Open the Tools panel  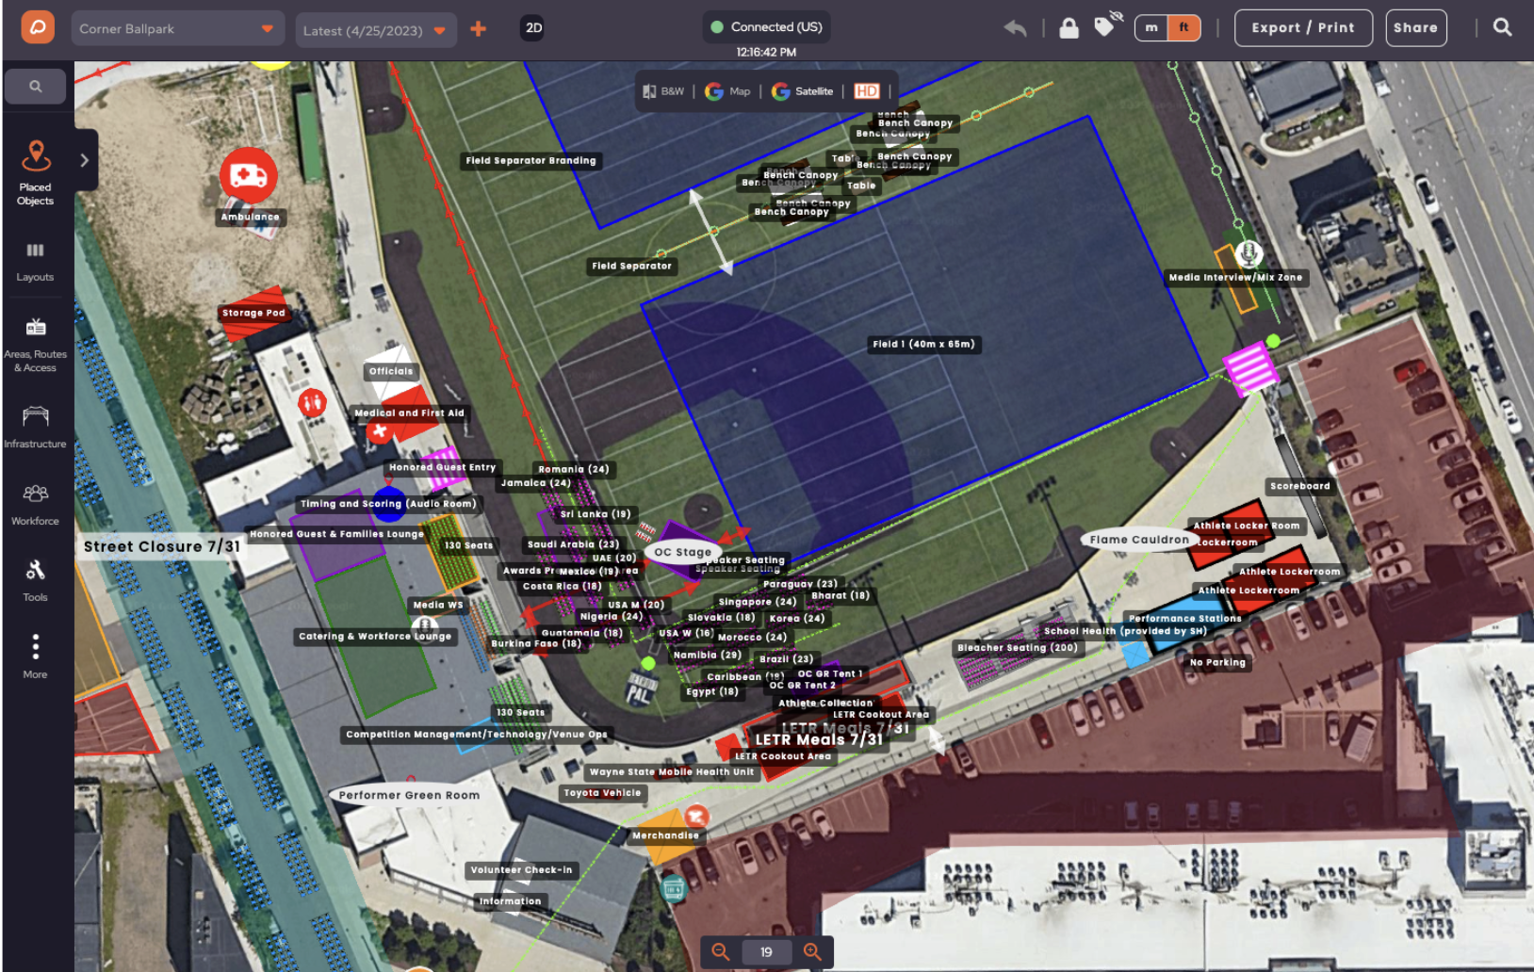point(35,578)
